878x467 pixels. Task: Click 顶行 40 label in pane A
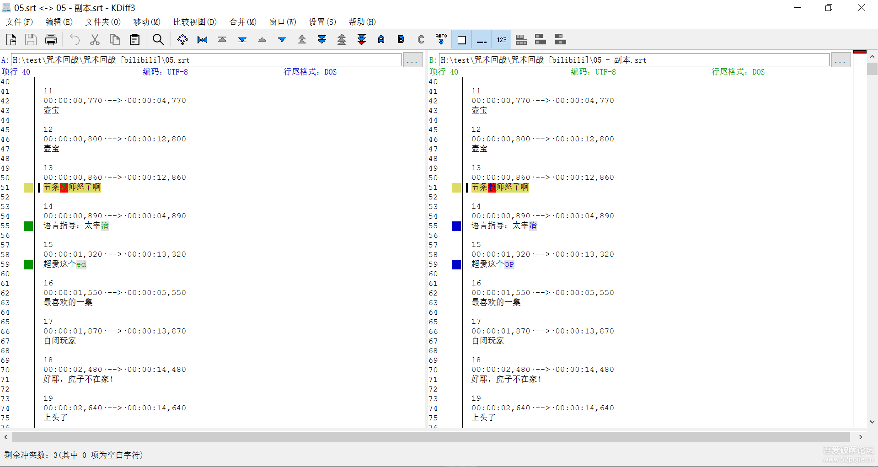coord(16,72)
